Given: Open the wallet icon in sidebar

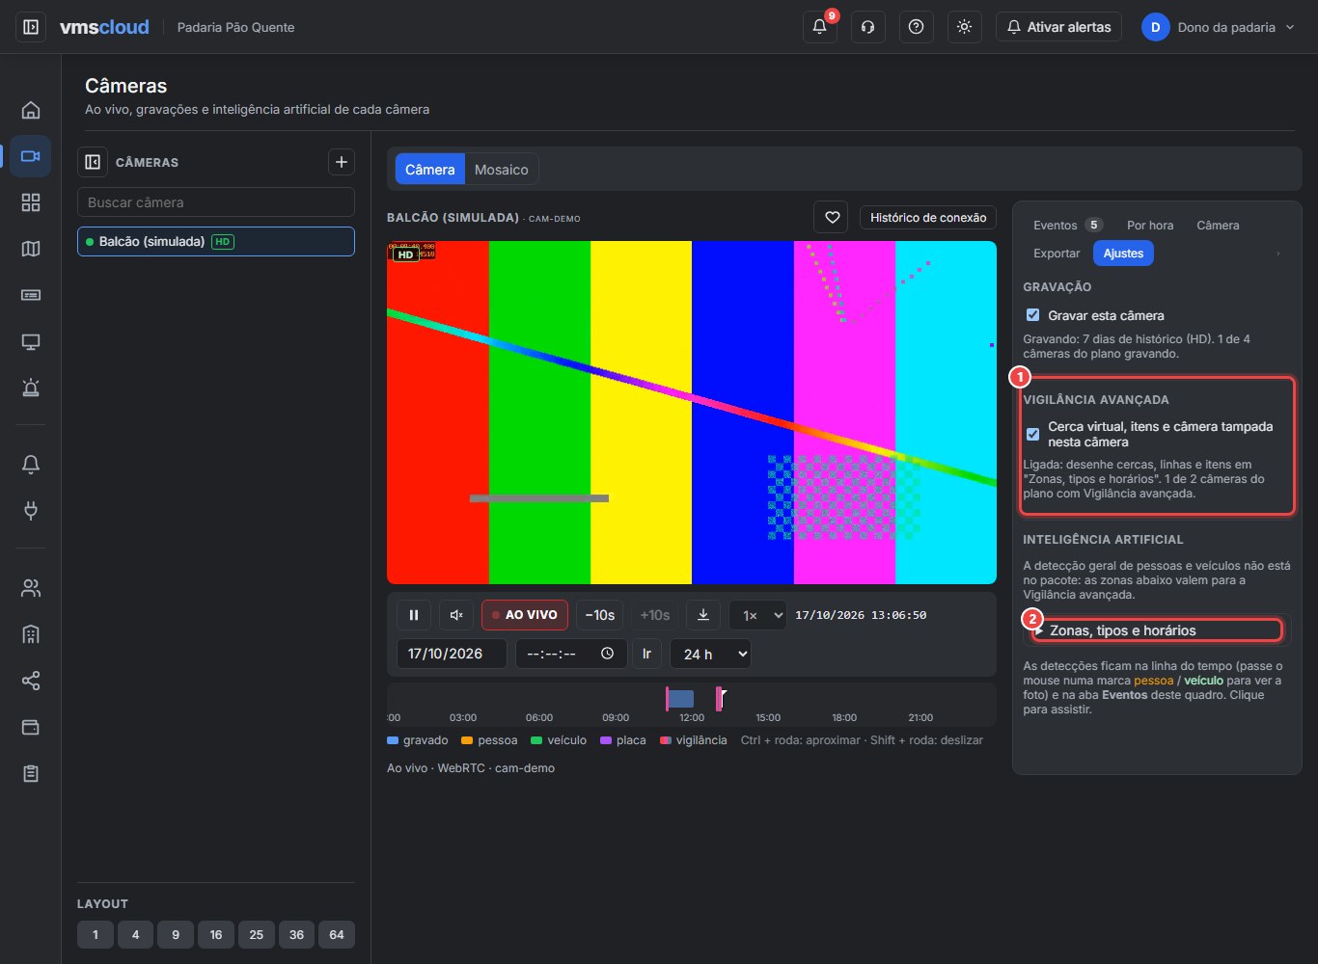Looking at the screenshot, I should (31, 727).
